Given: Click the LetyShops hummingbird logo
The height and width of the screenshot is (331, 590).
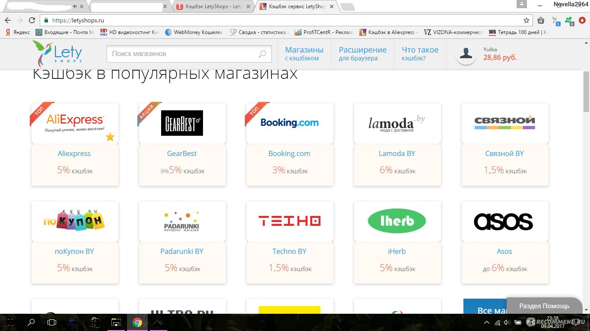Looking at the screenshot, I should point(57,53).
